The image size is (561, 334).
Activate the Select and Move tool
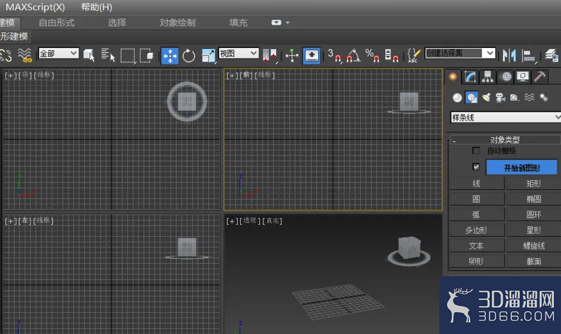pos(170,56)
